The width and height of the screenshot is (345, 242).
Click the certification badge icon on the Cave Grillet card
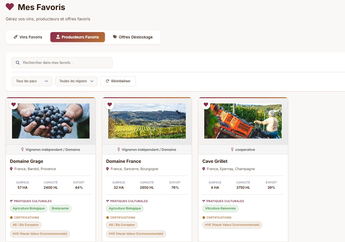click(x=204, y=217)
